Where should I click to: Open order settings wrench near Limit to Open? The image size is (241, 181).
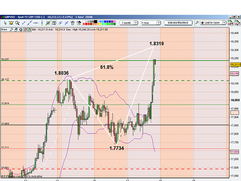pyautogui.click(x=197, y=23)
